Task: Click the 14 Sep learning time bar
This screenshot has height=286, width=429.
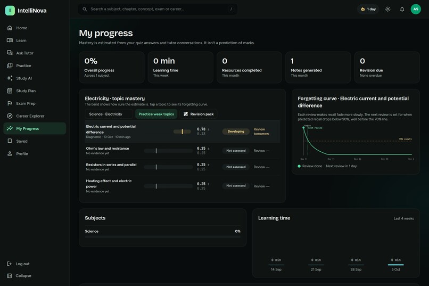Action: point(276,265)
